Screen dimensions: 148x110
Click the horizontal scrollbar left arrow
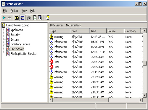[51, 100]
